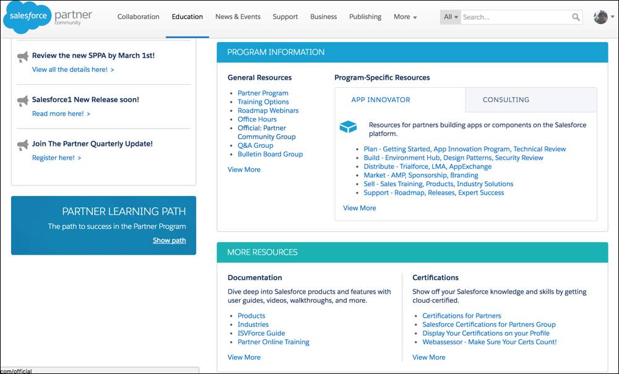Open the Office Hours link

point(257,119)
